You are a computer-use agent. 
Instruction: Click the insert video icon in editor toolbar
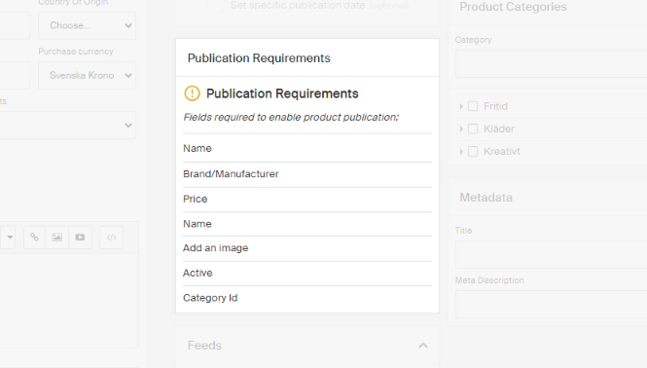click(x=80, y=238)
